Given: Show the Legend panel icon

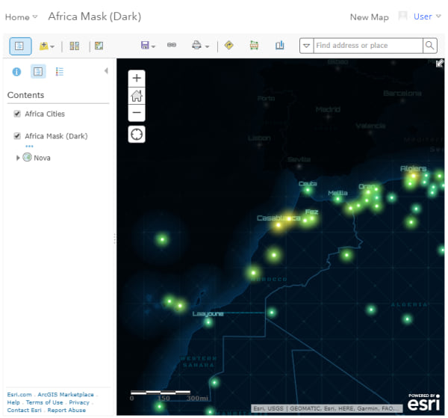Looking at the screenshot, I should tap(60, 72).
